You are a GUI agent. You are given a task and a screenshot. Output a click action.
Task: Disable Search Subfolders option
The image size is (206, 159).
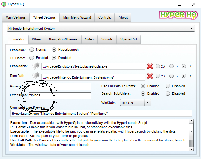(x=168, y=93)
